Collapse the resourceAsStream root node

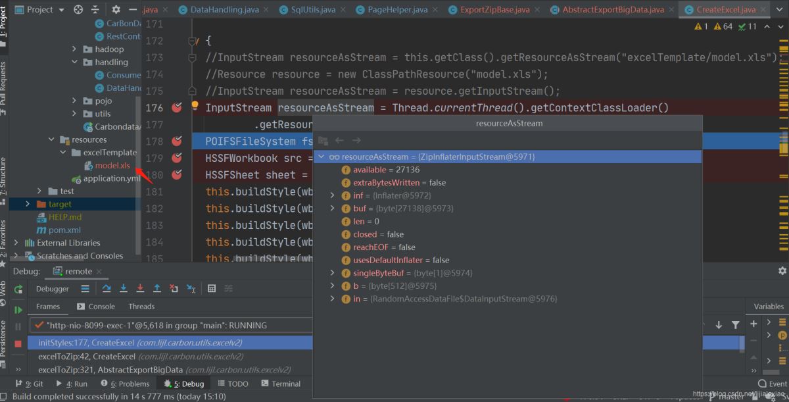pyautogui.click(x=321, y=157)
